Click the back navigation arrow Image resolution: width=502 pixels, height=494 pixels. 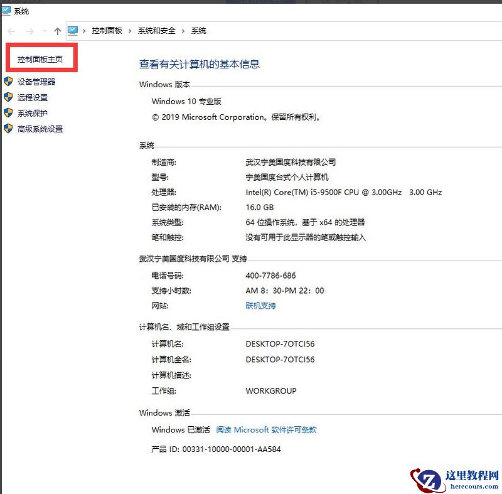pos(10,30)
